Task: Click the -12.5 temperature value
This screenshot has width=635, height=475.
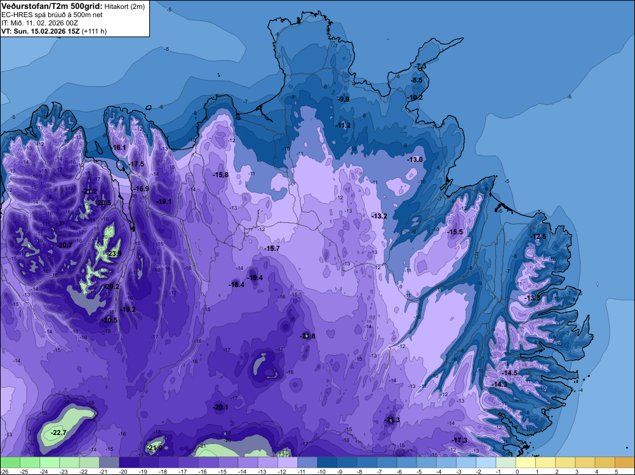Action: point(538,236)
